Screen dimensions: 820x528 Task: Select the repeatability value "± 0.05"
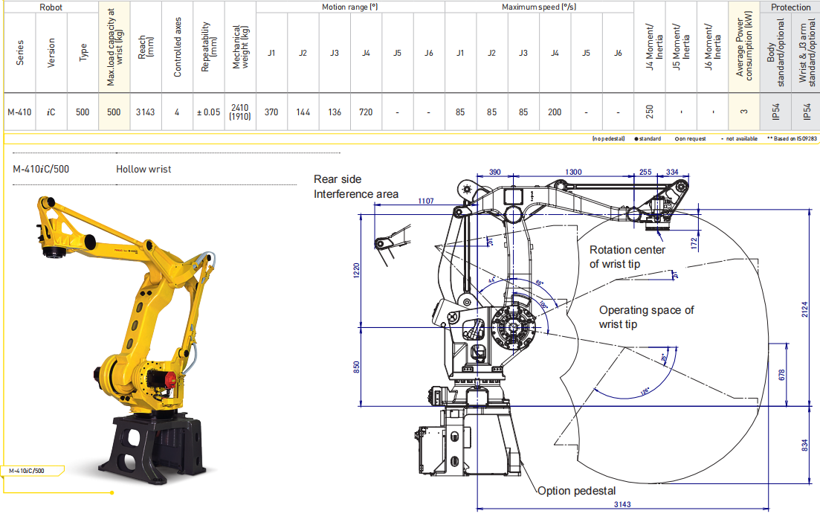point(209,112)
